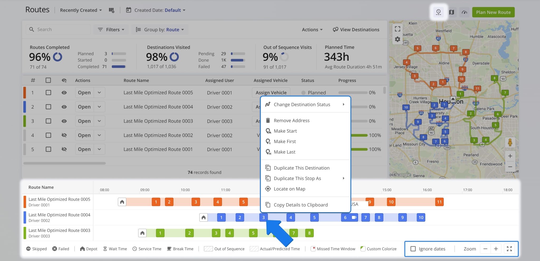Click the depot icon on Route 0005 timeline
This screenshot has width=540, height=261.
tap(122, 202)
